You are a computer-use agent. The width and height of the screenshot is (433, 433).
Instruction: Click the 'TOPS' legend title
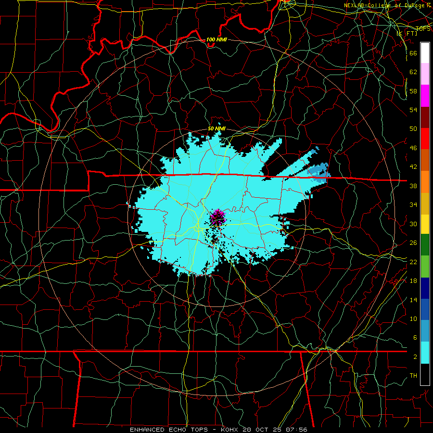(423, 29)
